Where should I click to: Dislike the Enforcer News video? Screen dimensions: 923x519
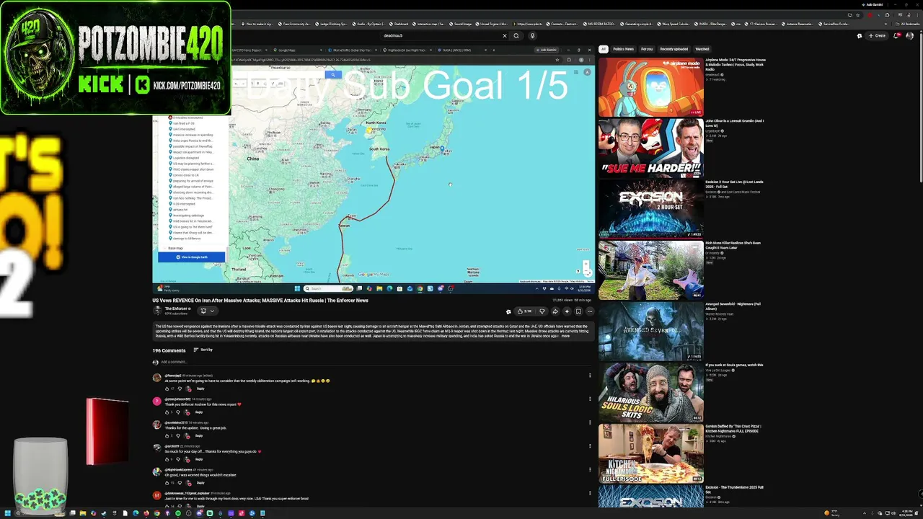542,311
